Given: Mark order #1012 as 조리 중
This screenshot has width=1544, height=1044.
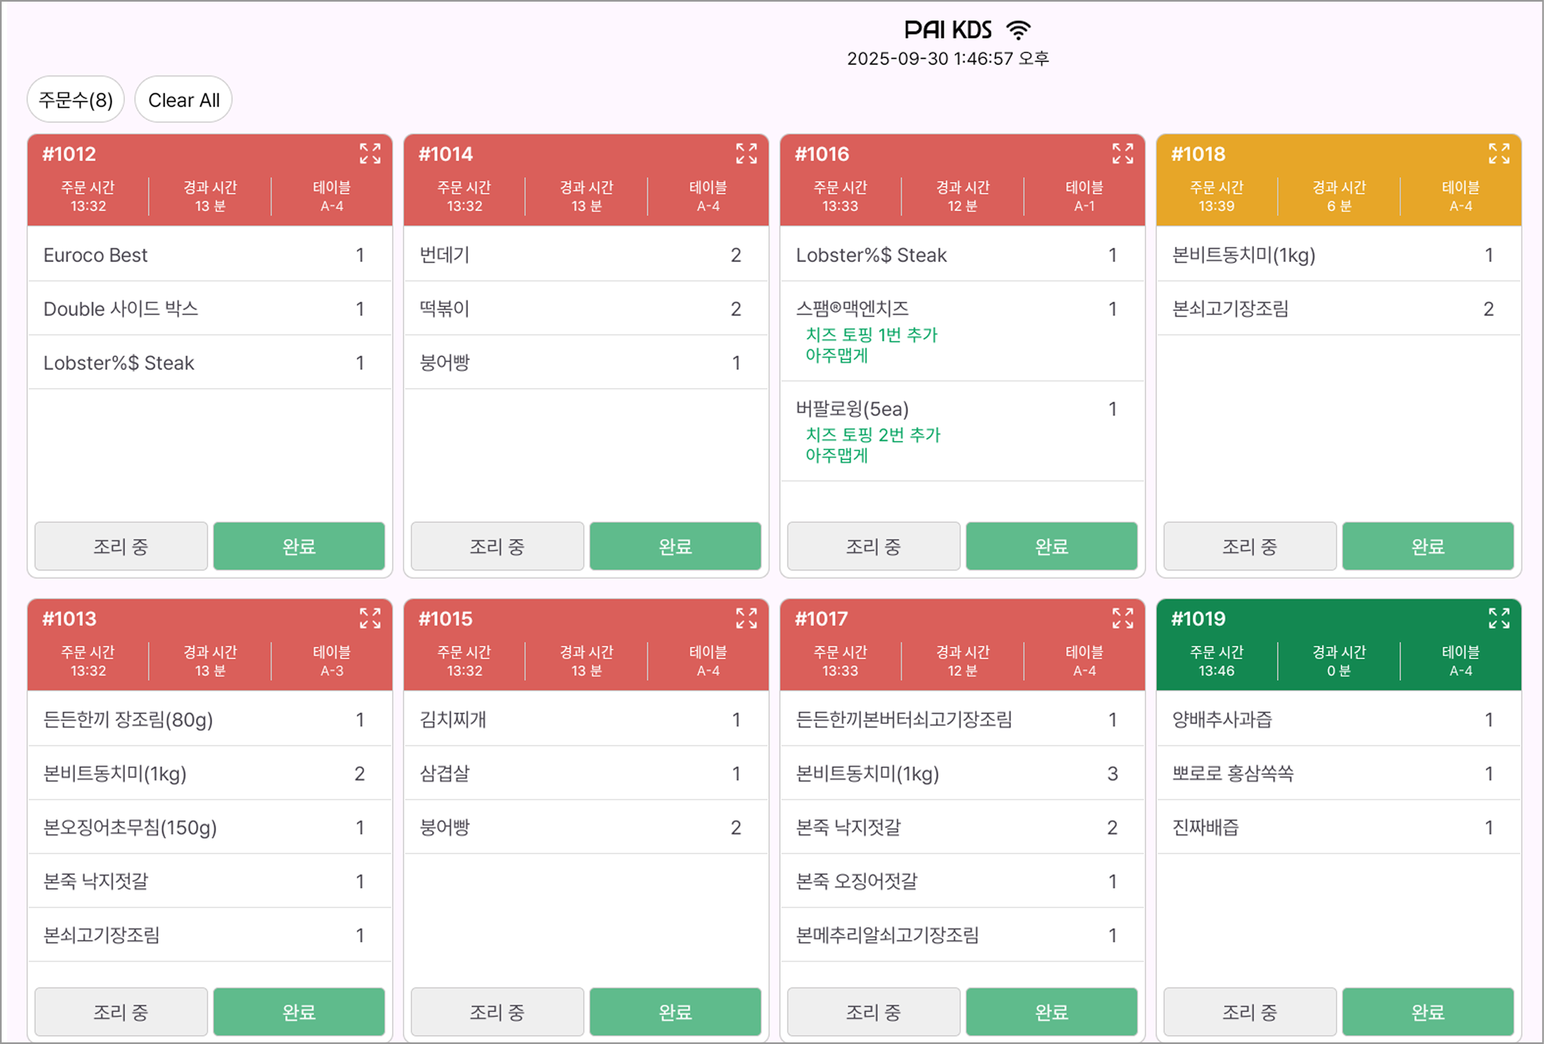Looking at the screenshot, I should [121, 546].
